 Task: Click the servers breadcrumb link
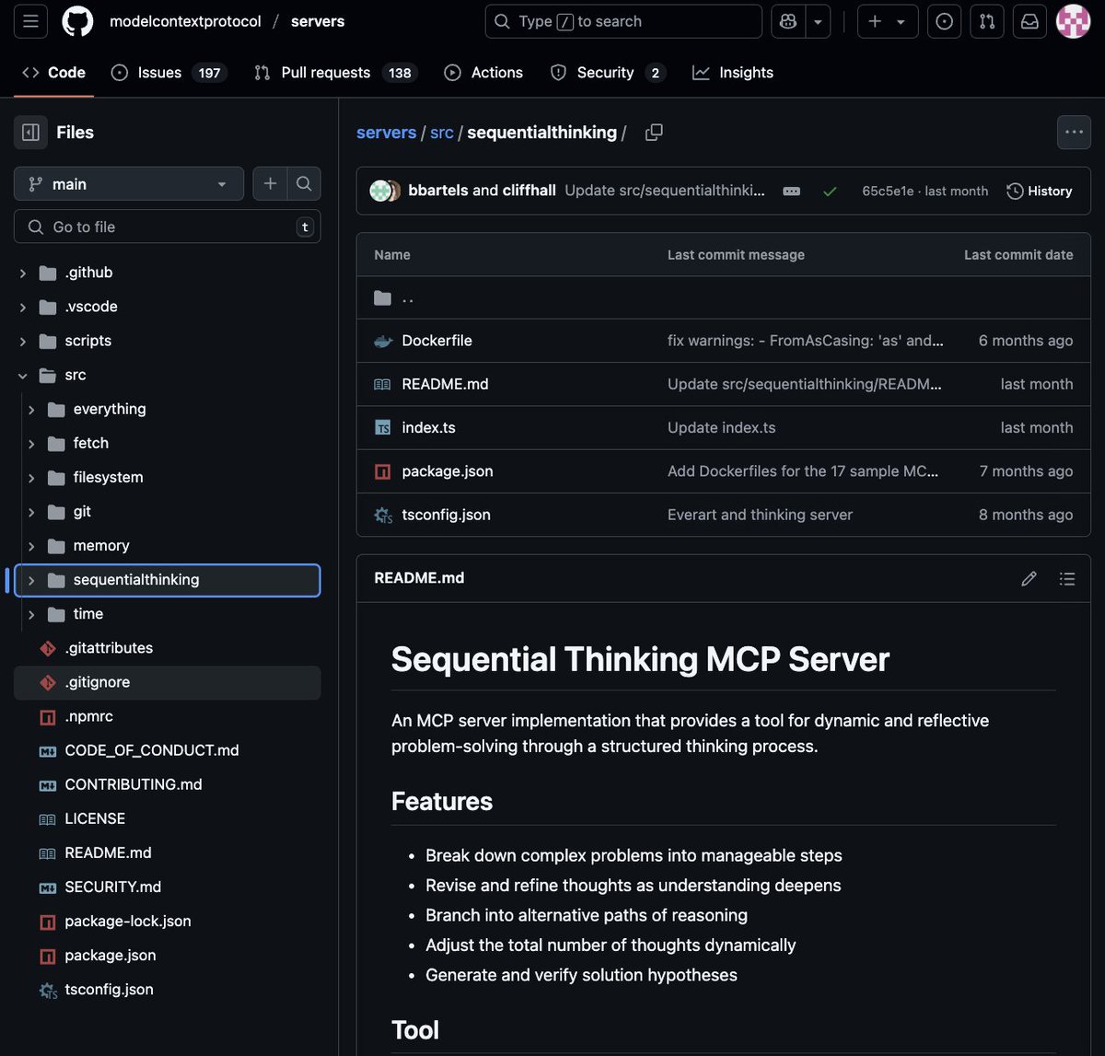click(386, 133)
